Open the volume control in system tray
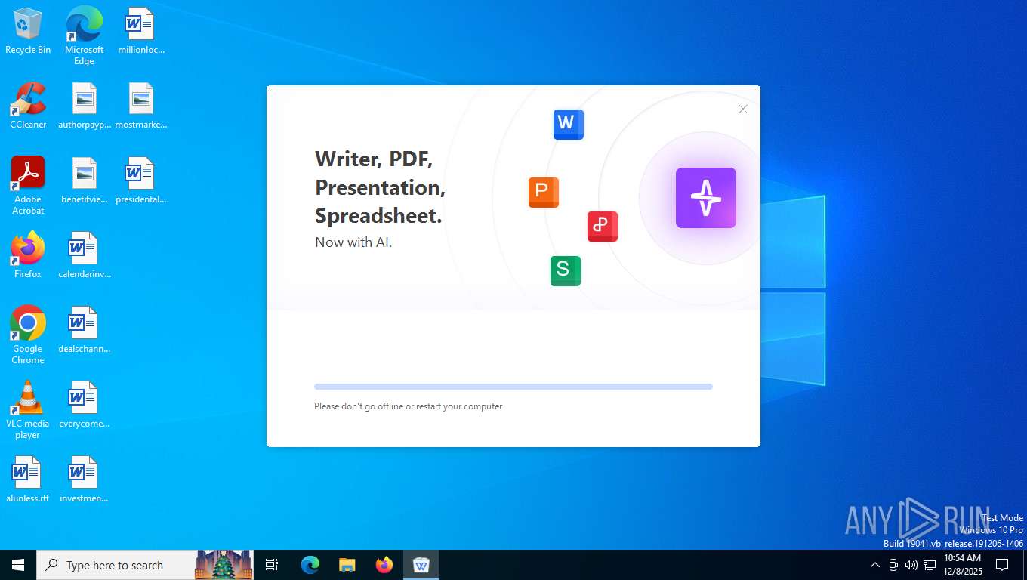This screenshot has height=580, width=1027. (911, 565)
